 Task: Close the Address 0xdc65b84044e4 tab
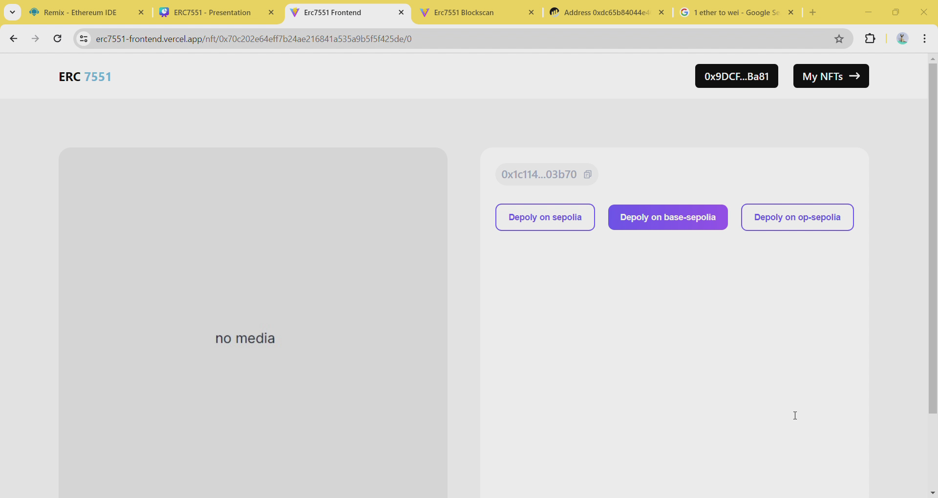tap(661, 12)
